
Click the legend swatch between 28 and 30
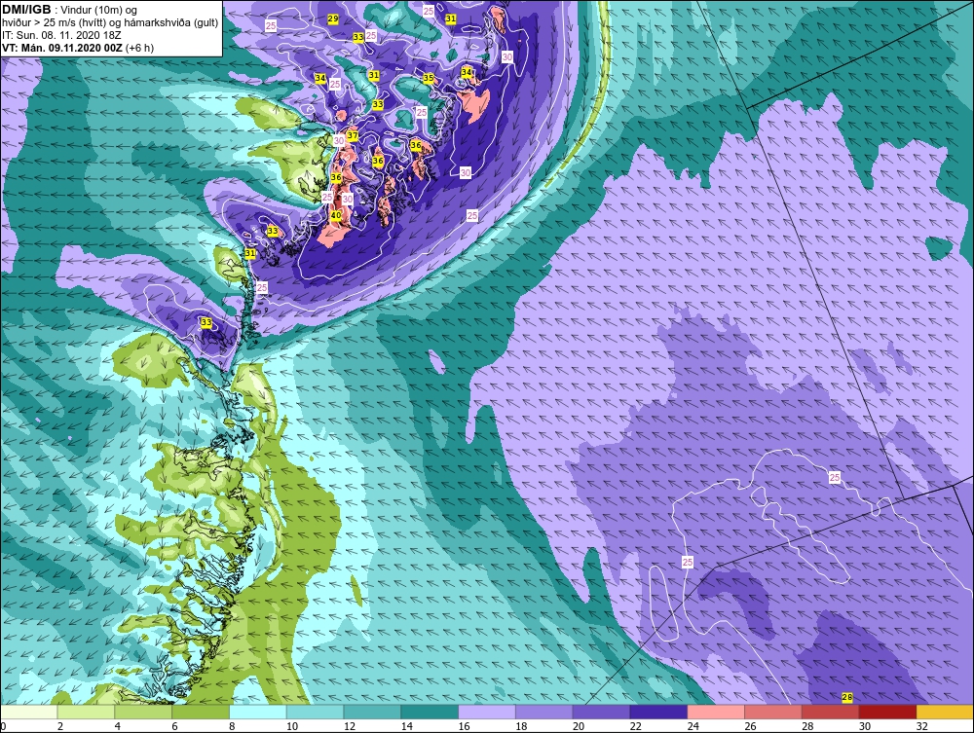[831, 712]
